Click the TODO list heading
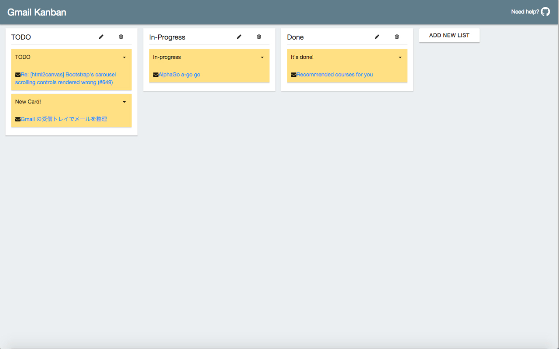 click(x=21, y=37)
